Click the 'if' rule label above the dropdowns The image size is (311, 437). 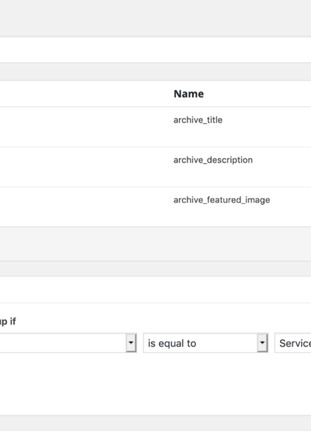pyautogui.click(x=8, y=322)
